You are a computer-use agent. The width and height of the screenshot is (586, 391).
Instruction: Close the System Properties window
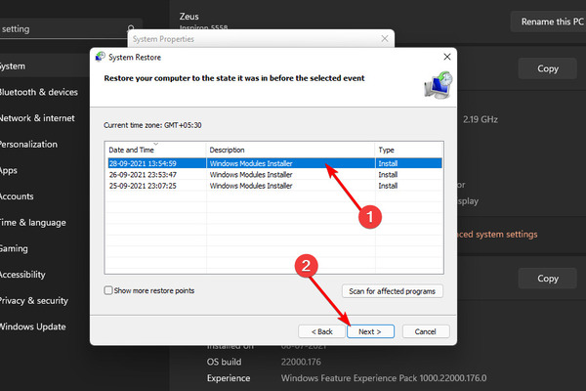coord(385,38)
